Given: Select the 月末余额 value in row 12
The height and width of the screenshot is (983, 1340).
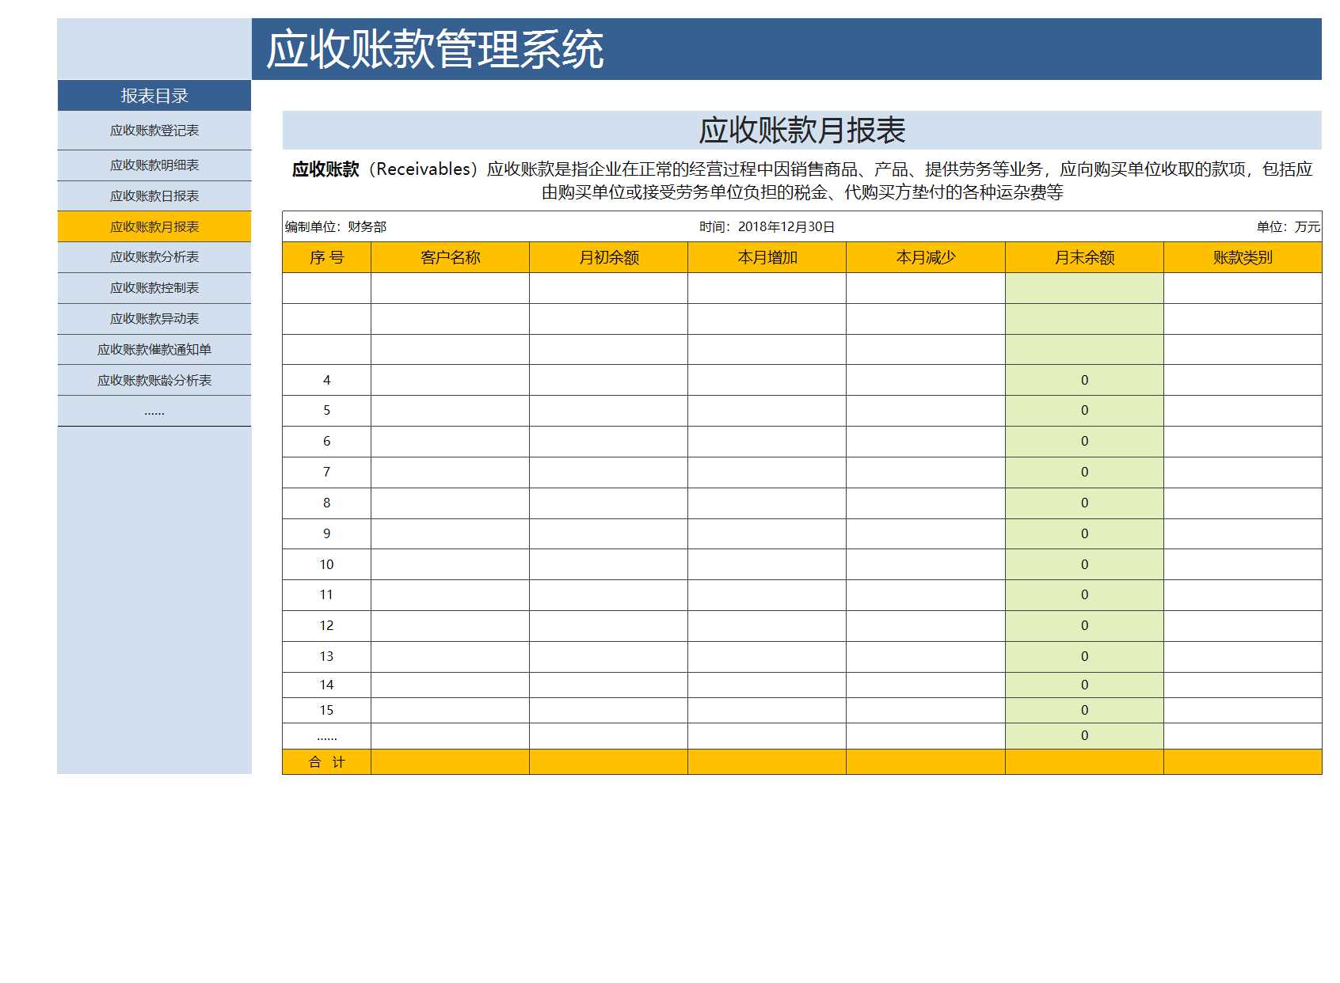Looking at the screenshot, I should (x=1084, y=626).
